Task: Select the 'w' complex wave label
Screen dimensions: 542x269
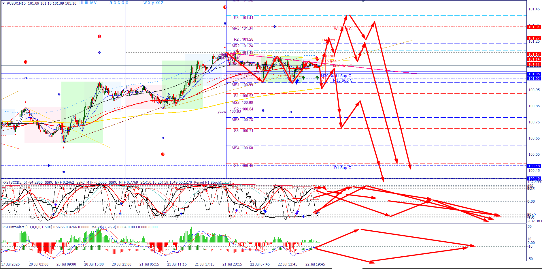Action: pos(145,3)
